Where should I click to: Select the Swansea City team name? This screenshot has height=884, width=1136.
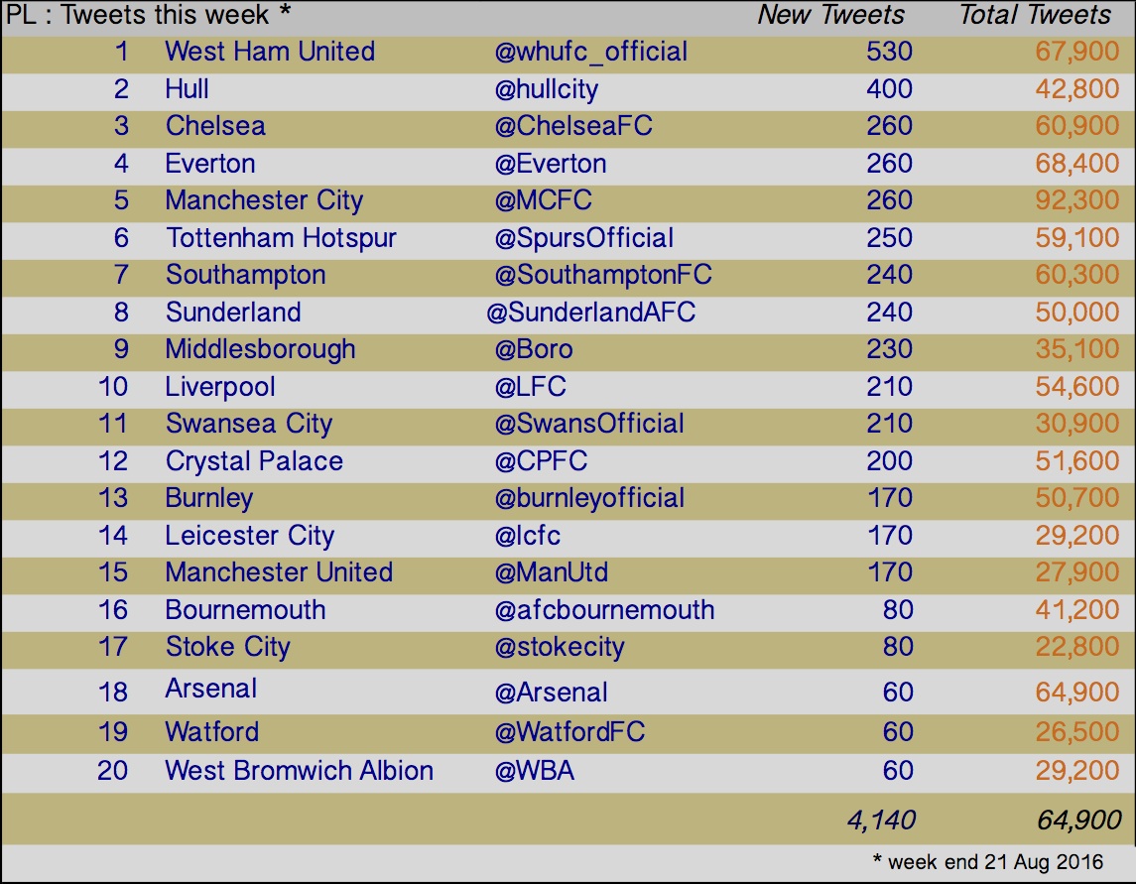(x=248, y=425)
